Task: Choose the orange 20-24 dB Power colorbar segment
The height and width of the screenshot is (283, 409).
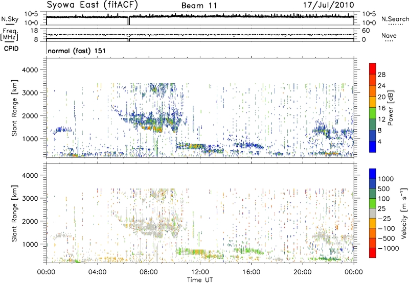Action: click(x=373, y=91)
